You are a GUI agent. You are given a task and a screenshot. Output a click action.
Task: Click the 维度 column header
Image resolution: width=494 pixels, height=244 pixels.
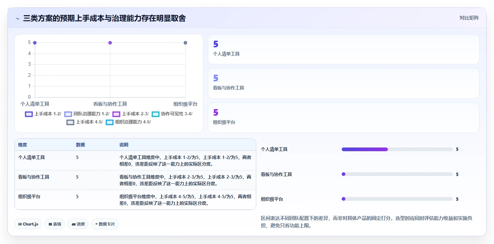[x=23, y=145]
